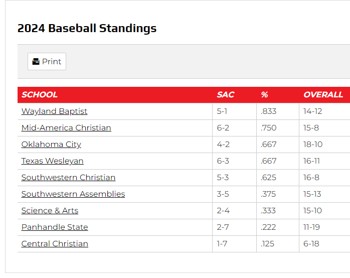Click the SAC column header
The height and width of the screenshot is (278, 350).
pyautogui.click(x=226, y=95)
